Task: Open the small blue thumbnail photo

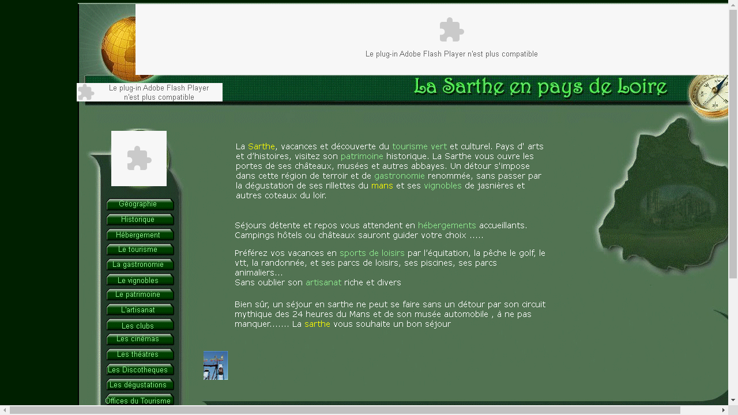Action: click(x=216, y=365)
